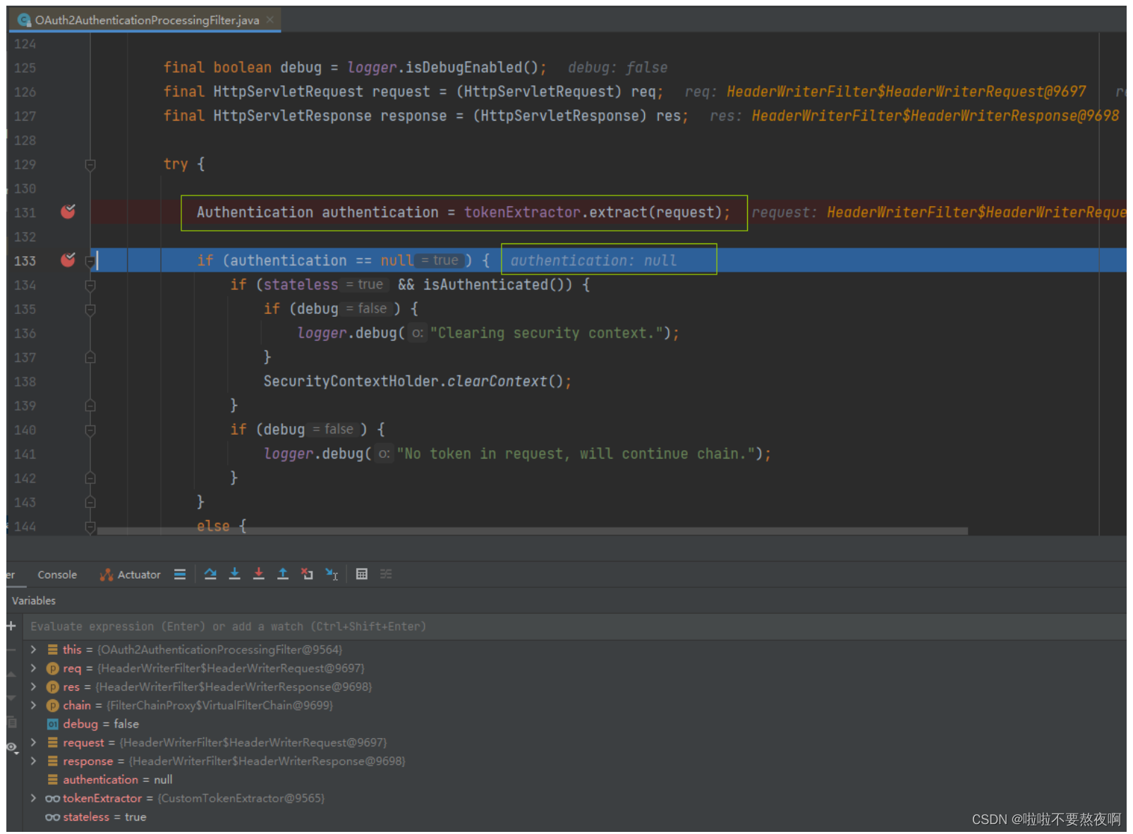Click the 'debug: false' inline hint
The width and height of the screenshot is (1133, 834).
tap(617, 68)
